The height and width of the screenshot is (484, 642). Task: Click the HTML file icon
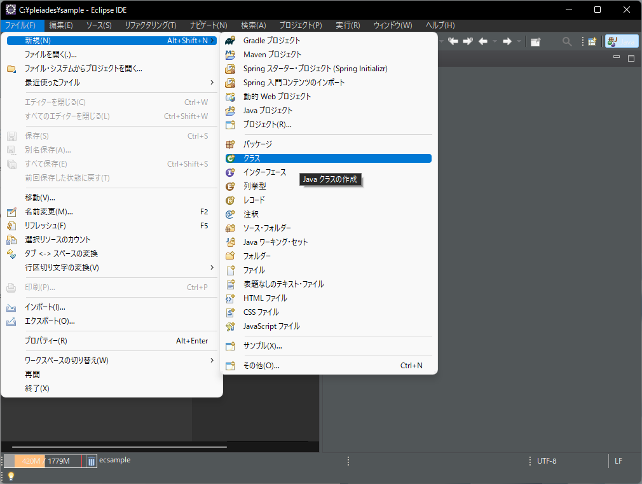click(231, 298)
